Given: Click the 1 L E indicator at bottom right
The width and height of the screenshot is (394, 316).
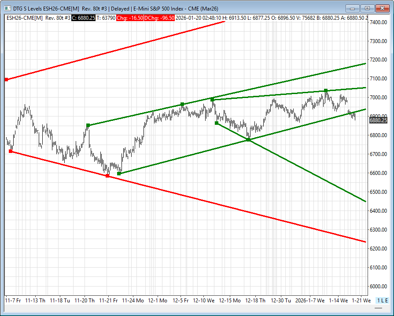Looking at the screenshot, I should (x=382, y=300).
